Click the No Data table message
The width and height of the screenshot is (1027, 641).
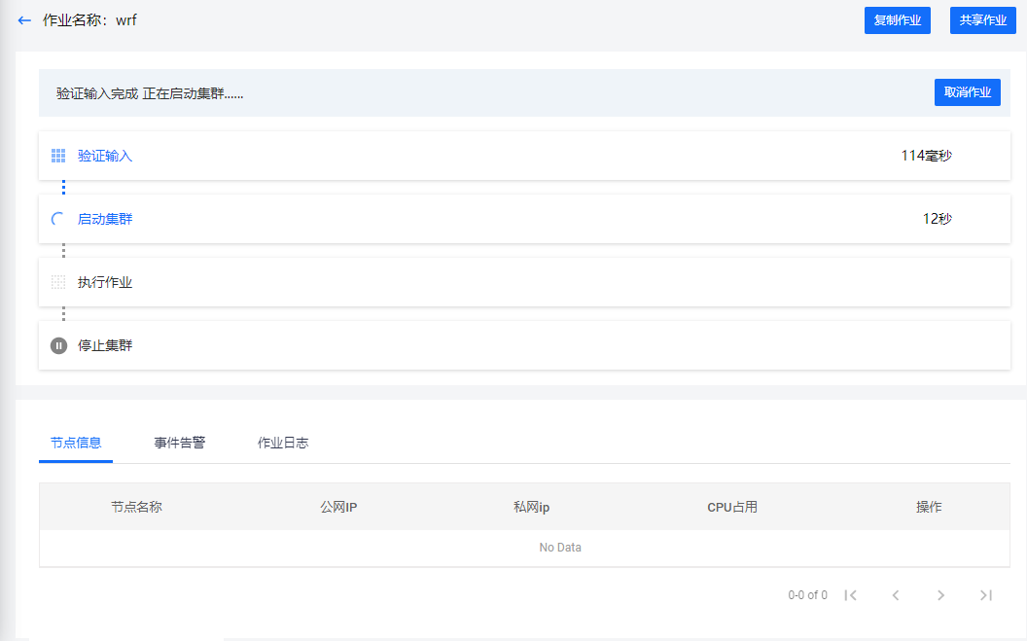560,548
